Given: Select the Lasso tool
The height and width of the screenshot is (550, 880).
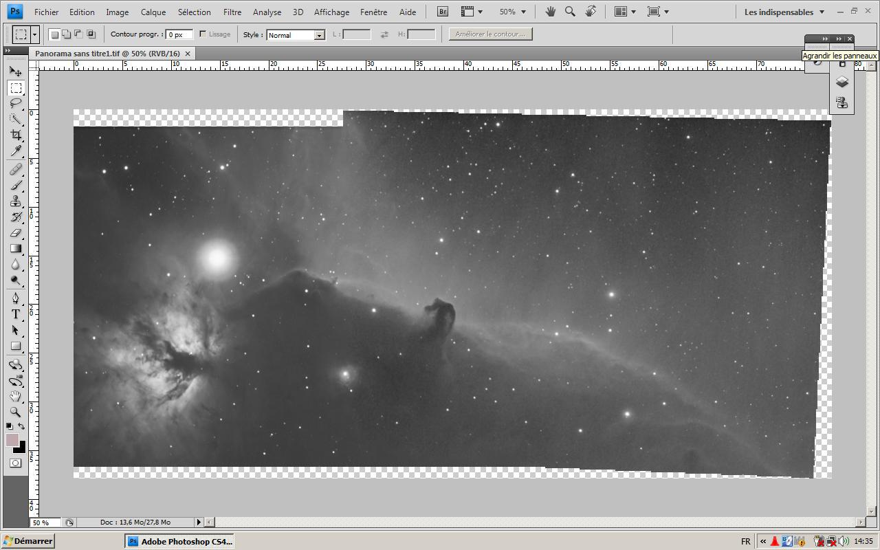Looking at the screenshot, I should [15, 104].
